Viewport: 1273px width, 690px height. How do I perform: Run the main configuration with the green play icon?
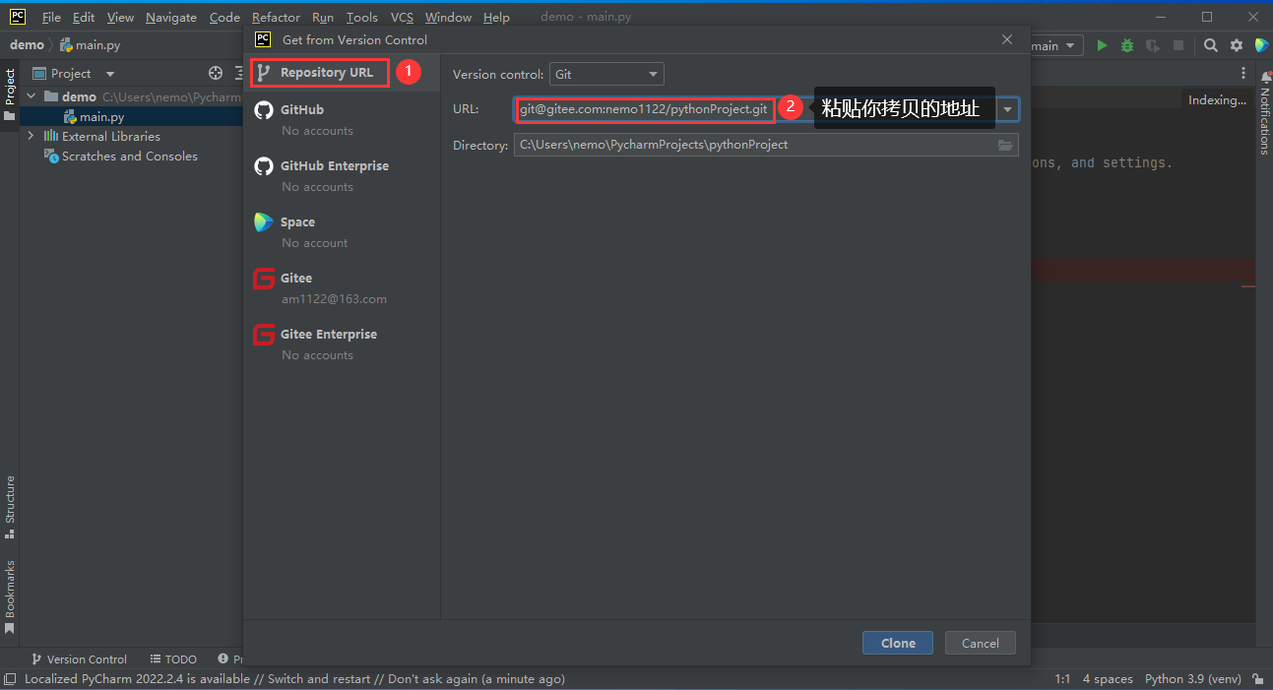(1102, 45)
